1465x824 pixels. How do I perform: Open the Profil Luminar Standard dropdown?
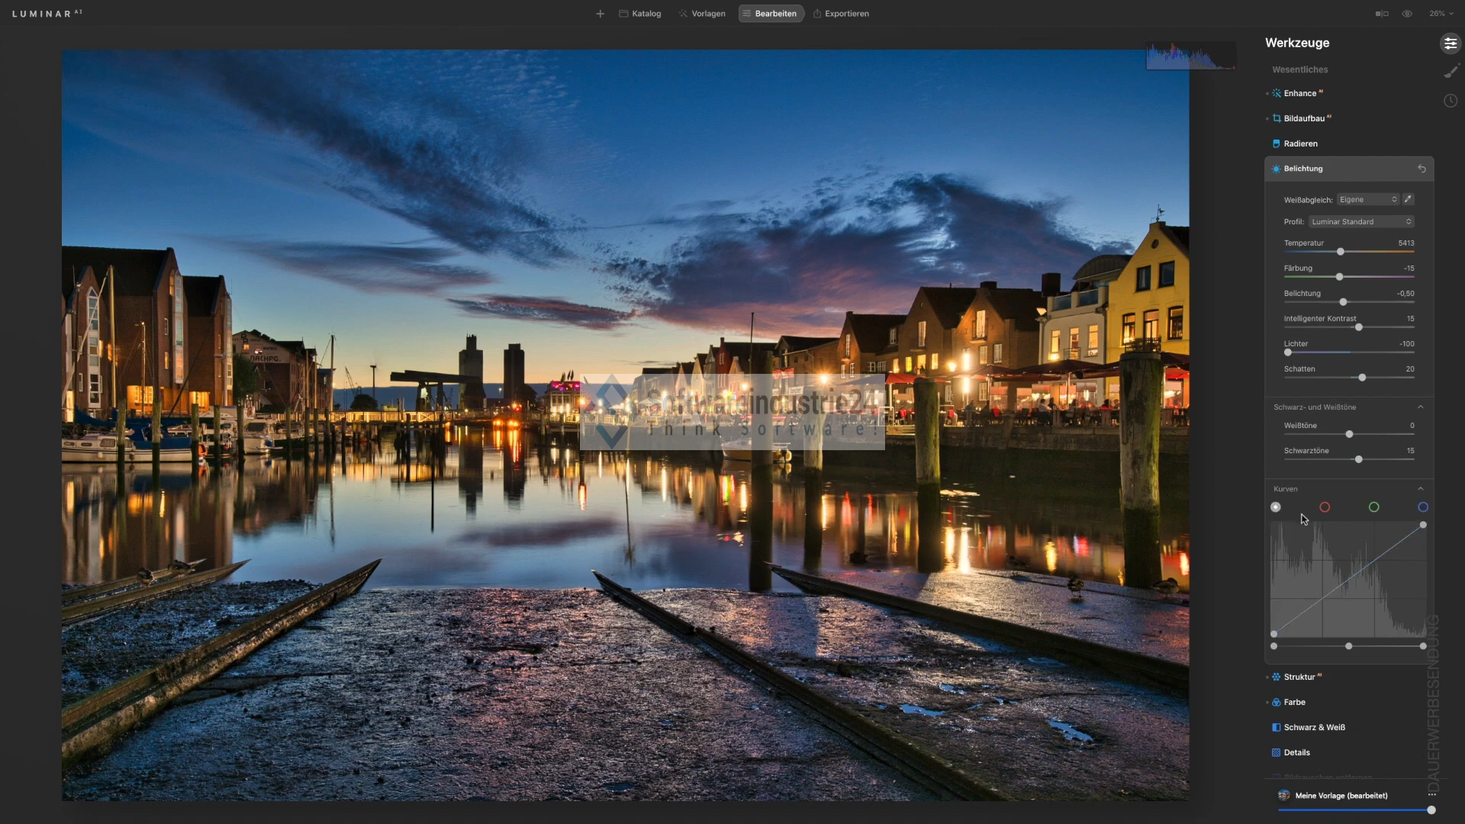click(1361, 222)
